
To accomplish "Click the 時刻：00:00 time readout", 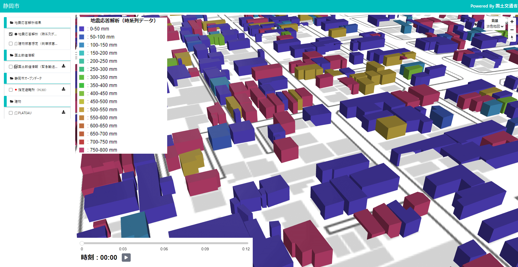I will coord(99,258).
